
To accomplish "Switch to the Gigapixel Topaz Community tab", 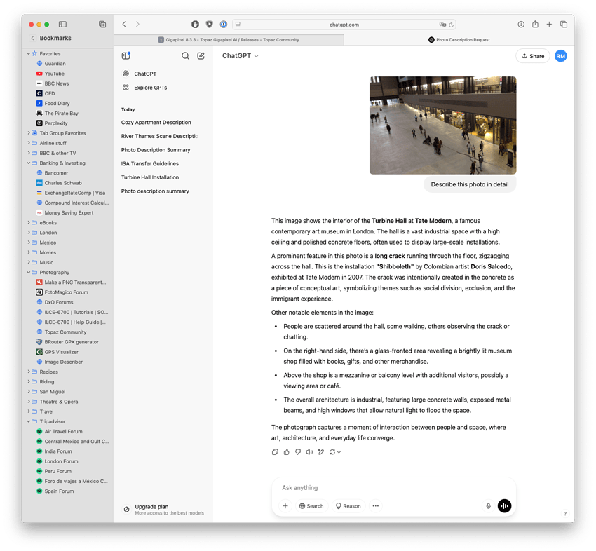I will coord(229,40).
